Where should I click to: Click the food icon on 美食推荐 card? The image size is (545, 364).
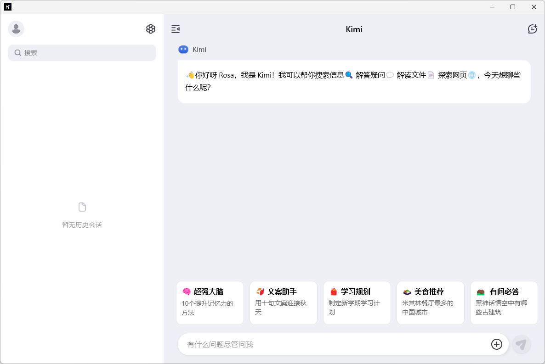(x=407, y=292)
